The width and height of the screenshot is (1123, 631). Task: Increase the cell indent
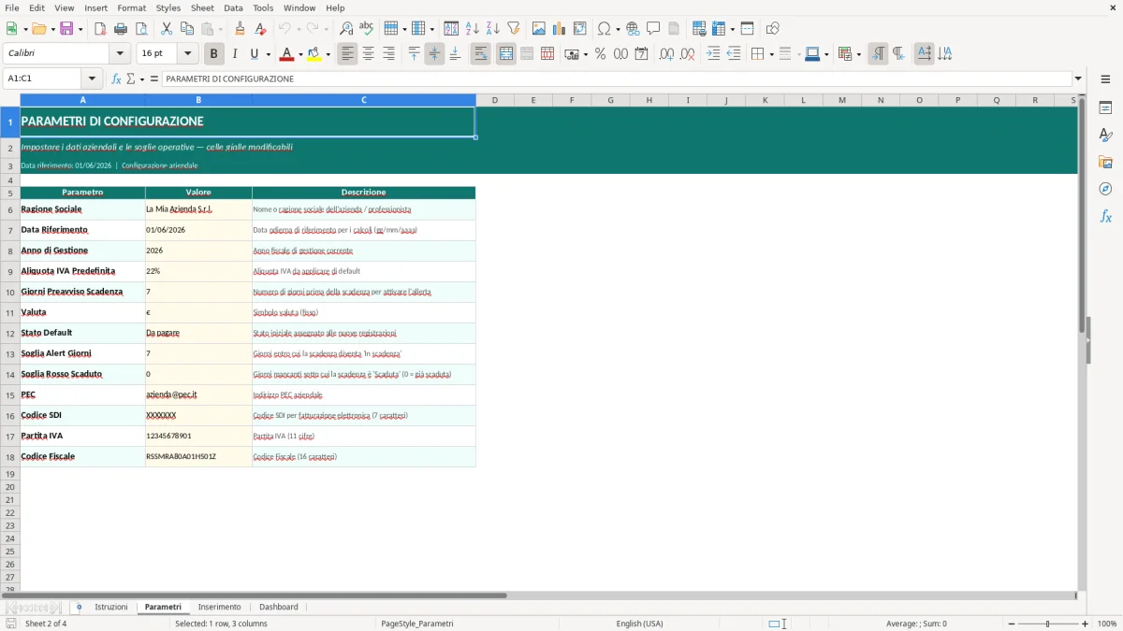tap(713, 54)
